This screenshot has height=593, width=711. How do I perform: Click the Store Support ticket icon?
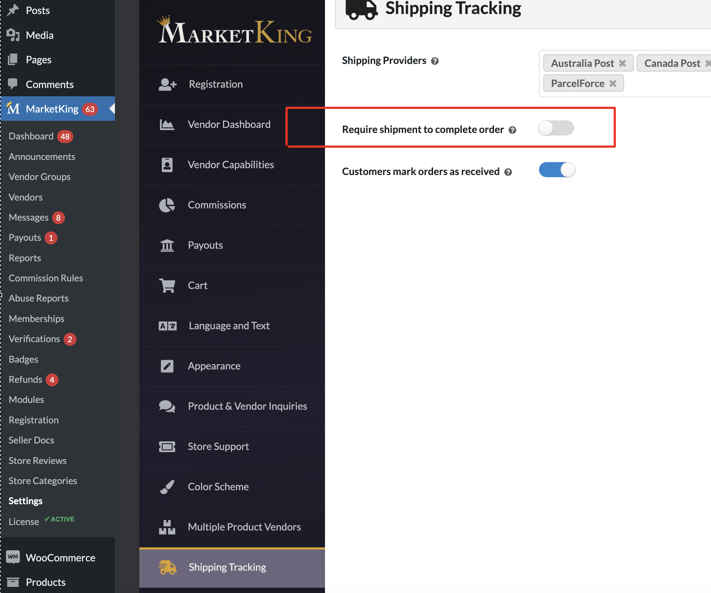[167, 447]
